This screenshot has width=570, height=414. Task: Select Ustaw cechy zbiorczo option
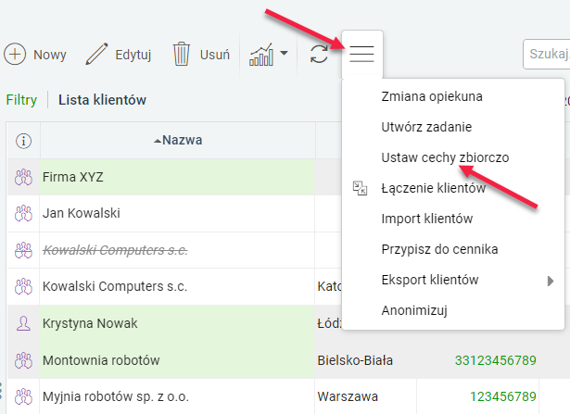click(x=445, y=157)
